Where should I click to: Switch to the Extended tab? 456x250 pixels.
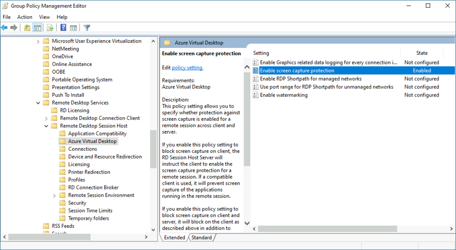pyautogui.click(x=174, y=238)
